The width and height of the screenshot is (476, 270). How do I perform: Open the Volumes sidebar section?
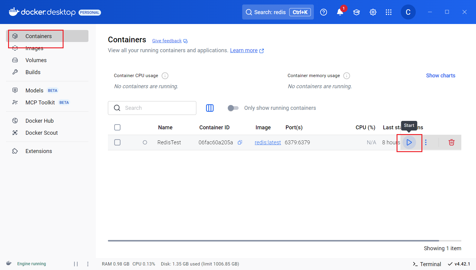(47, 60)
